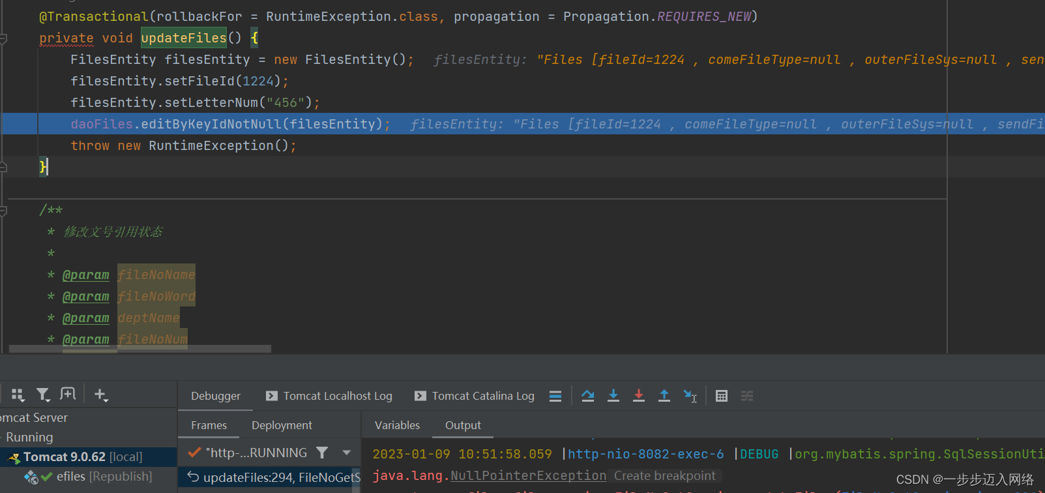Click the editor horizontal scrollbar thumb

pyautogui.click(x=140, y=349)
